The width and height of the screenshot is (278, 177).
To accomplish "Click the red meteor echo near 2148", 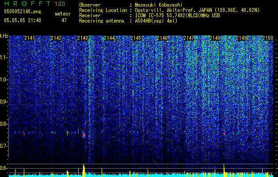I will tap(224, 133).
